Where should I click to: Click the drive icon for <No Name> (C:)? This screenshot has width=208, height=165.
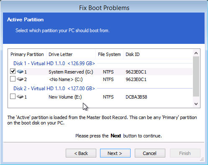20,79
